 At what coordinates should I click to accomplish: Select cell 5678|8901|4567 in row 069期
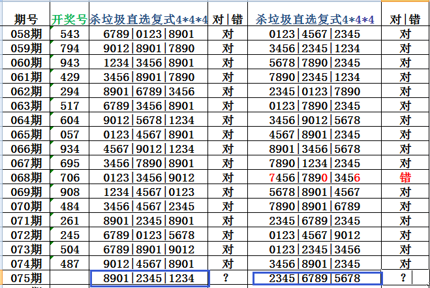click(x=315, y=191)
